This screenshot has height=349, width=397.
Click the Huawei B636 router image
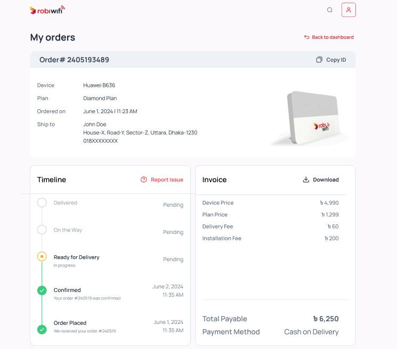click(311, 118)
